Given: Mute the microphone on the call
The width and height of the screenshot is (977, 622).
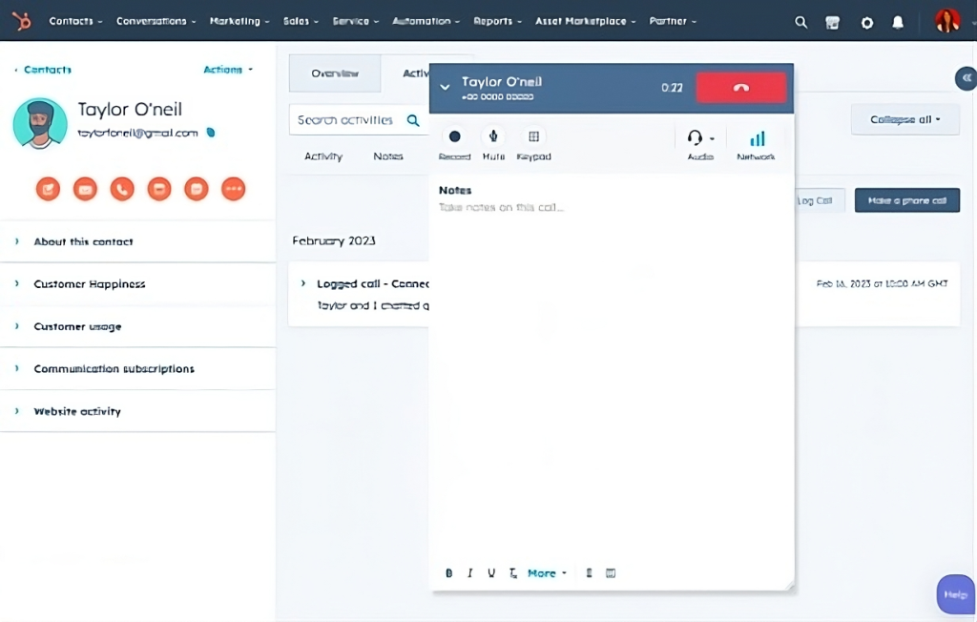Looking at the screenshot, I should (x=493, y=137).
